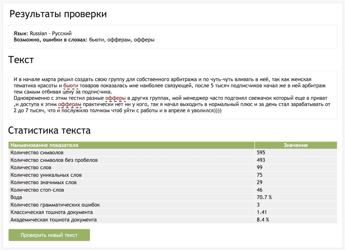This screenshot has height=250, width=345.
Task: Click the value 46
Action: 260,190
